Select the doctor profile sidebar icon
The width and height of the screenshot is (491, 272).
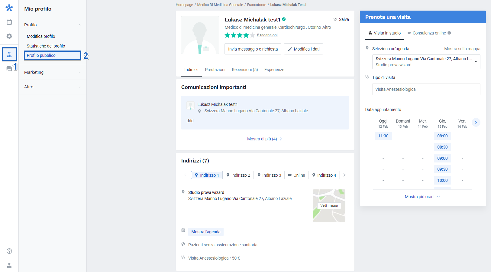click(9, 54)
